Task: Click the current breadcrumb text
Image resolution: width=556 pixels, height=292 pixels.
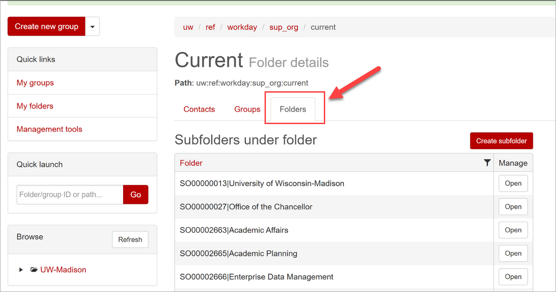Action: pos(323,27)
